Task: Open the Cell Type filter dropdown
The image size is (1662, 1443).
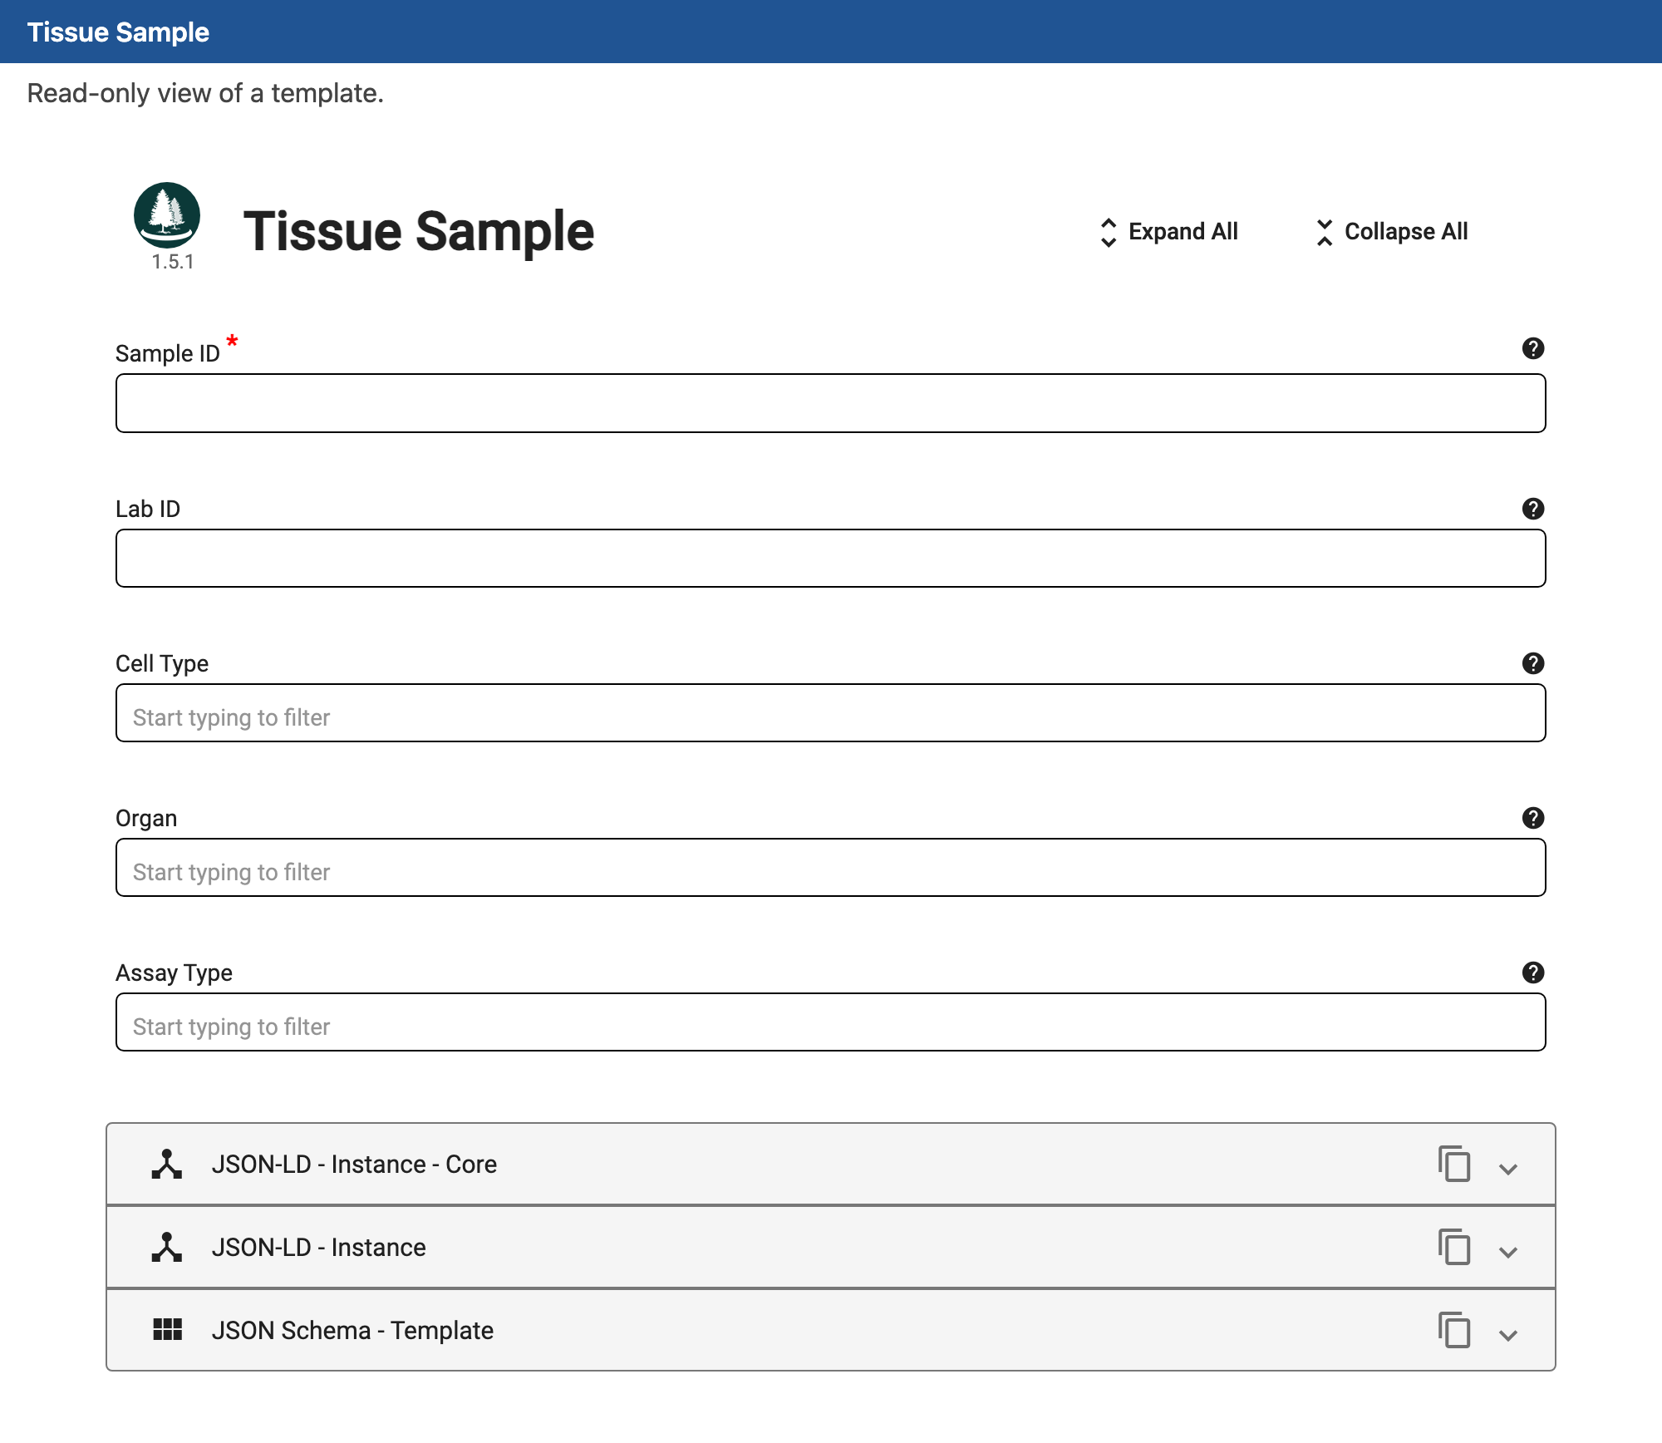Action: (831, 713)
